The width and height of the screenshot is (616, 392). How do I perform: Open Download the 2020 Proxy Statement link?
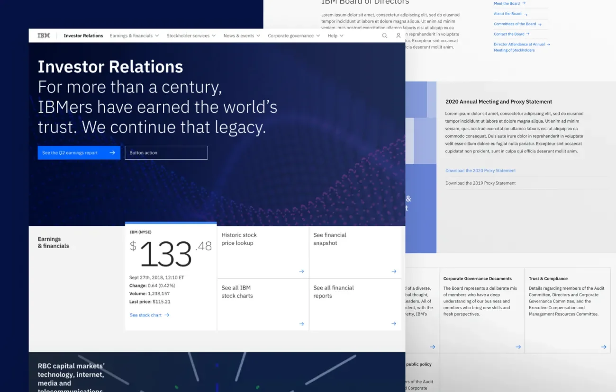click(x=480, y=170)
